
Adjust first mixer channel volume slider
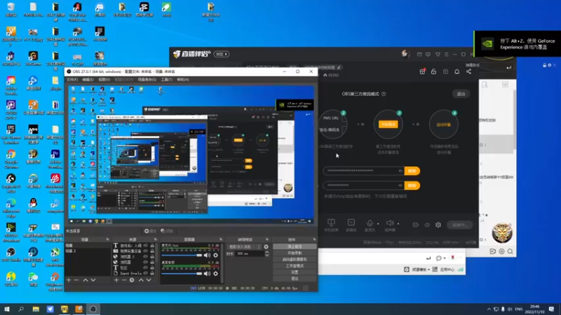(x=182, y=255)
